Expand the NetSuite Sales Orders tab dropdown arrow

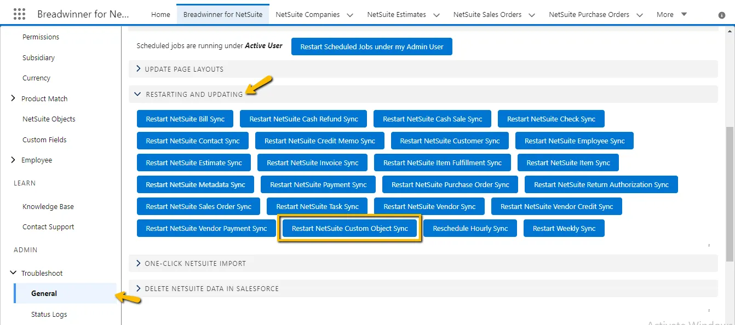click(532, 15)
